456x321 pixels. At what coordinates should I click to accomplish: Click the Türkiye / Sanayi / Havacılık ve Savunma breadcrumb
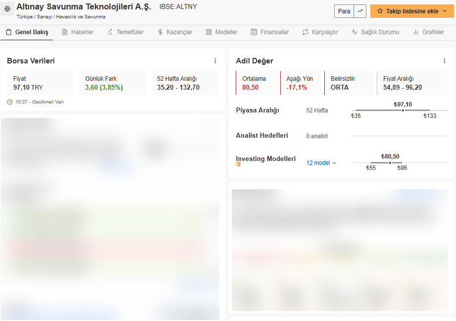[x=61, y=16]
